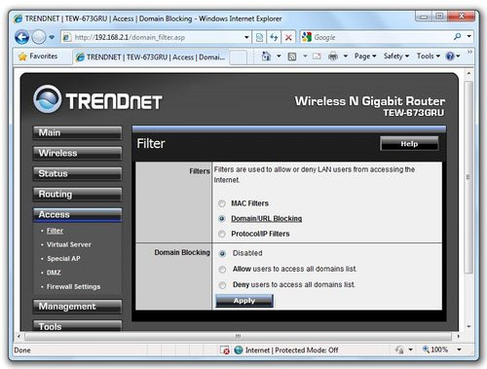Screen dimensions: 487x369
Task: Click the vertical scrollbar down arrow
Action: [x=468, y=326]
